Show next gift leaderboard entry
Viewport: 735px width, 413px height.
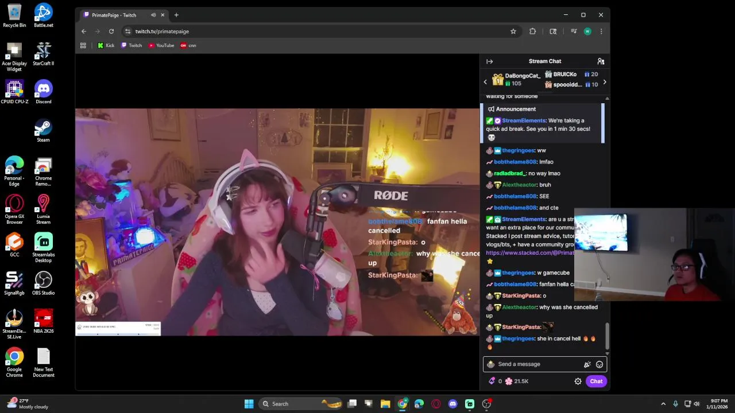[x=604, y=82]
